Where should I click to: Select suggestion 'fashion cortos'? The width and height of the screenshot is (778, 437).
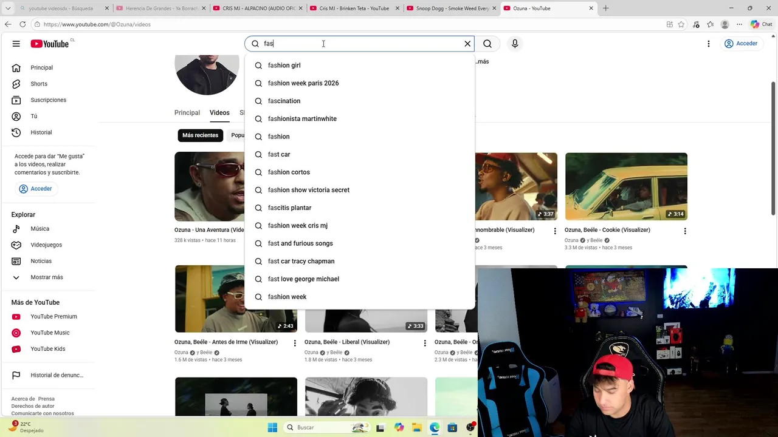(359, 172)
